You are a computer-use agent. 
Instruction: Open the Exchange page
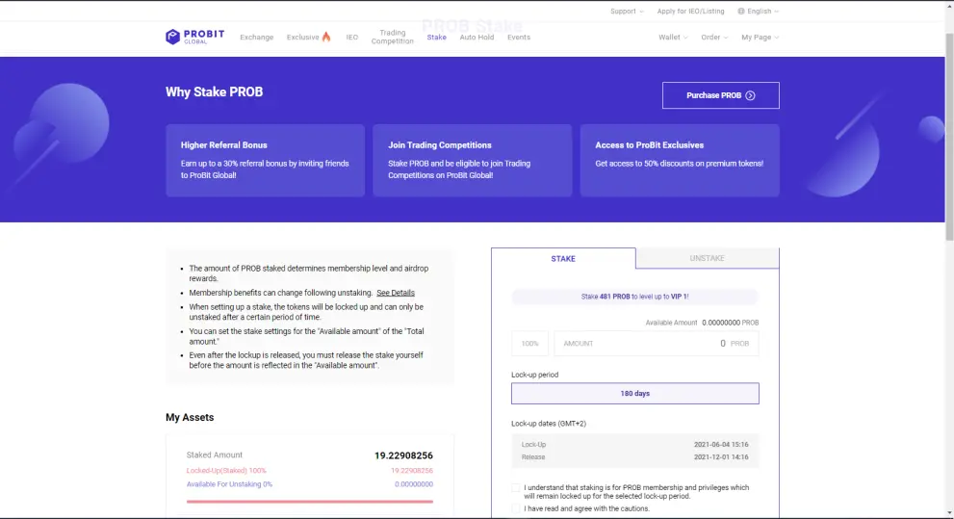pos(257,38)
